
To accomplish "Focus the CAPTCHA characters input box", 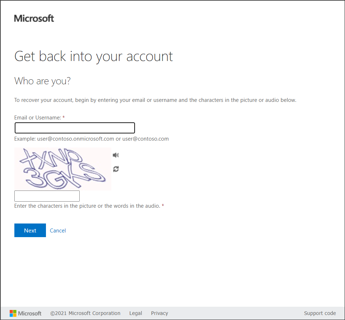I will 47,196.
